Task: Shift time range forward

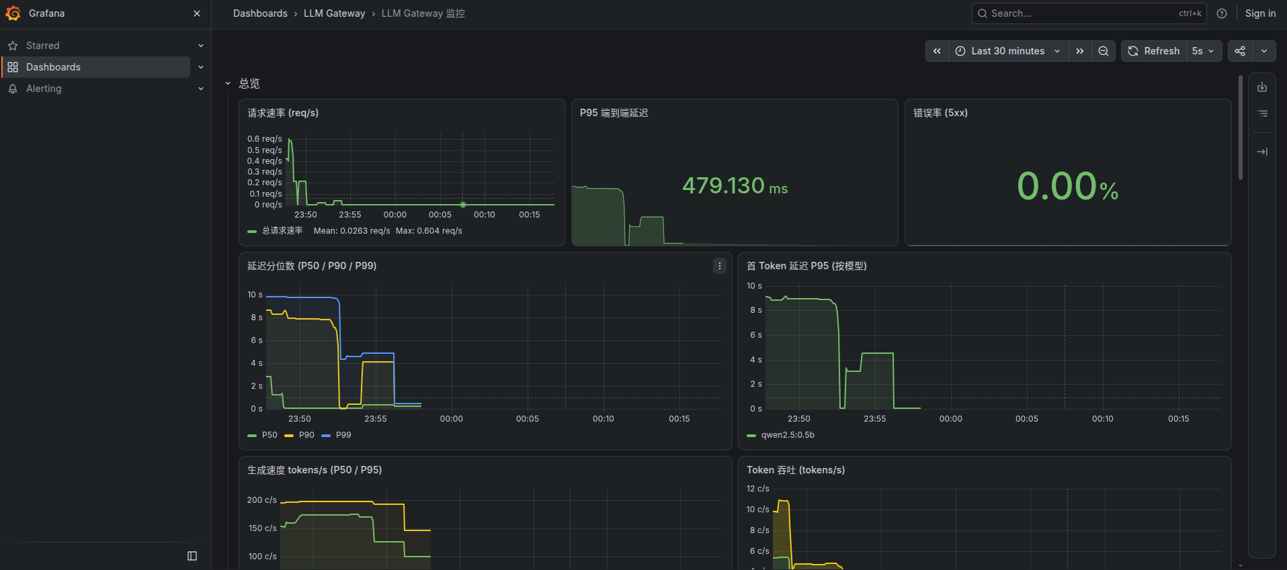Action: click(x=1079, y=51)
